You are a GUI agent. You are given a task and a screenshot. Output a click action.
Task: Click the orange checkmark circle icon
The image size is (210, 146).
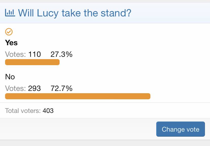click(x=9, y=32)
